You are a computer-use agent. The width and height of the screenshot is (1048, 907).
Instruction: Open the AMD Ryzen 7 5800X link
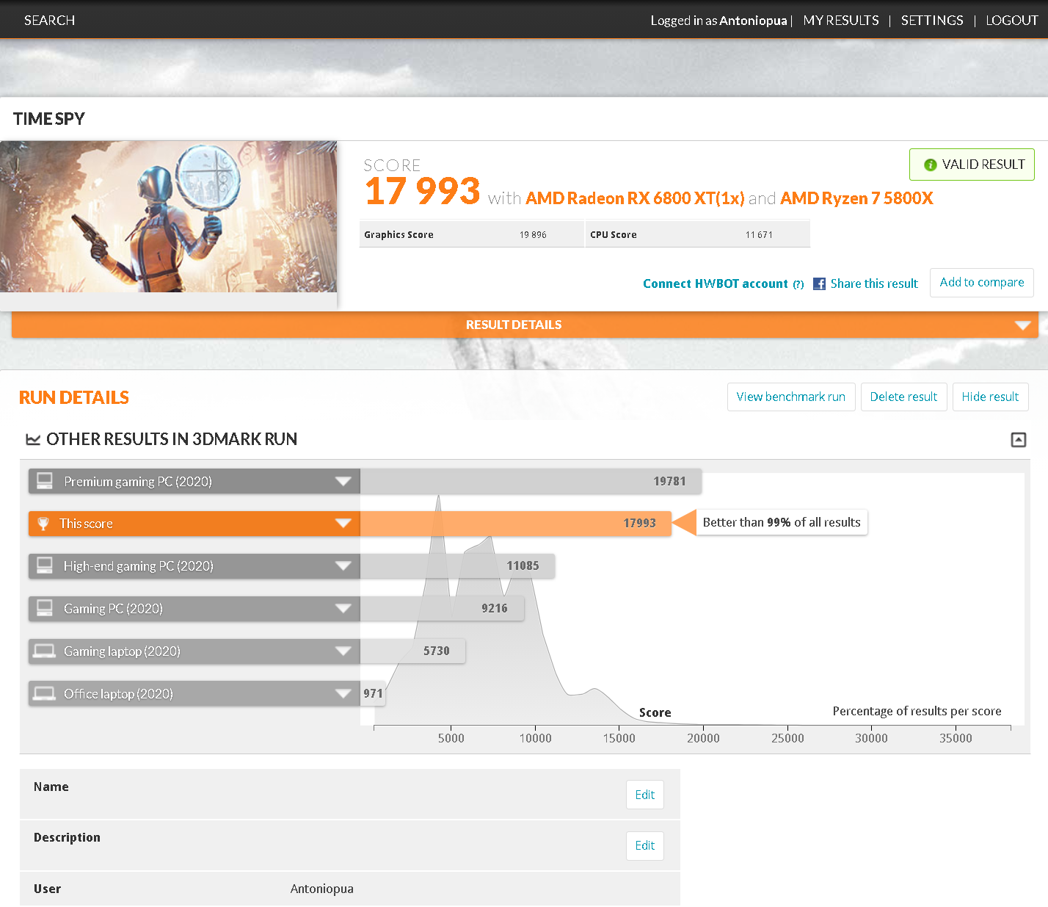pyautogui.click(x=856, y=198)
